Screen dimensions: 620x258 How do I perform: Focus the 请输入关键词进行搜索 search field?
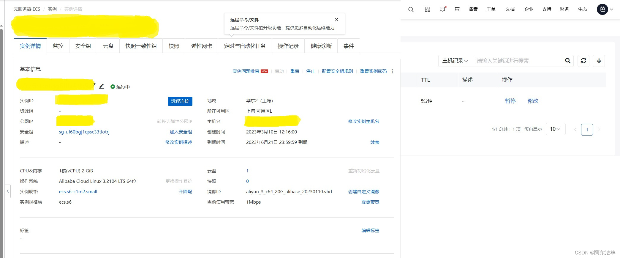[517, 61]
